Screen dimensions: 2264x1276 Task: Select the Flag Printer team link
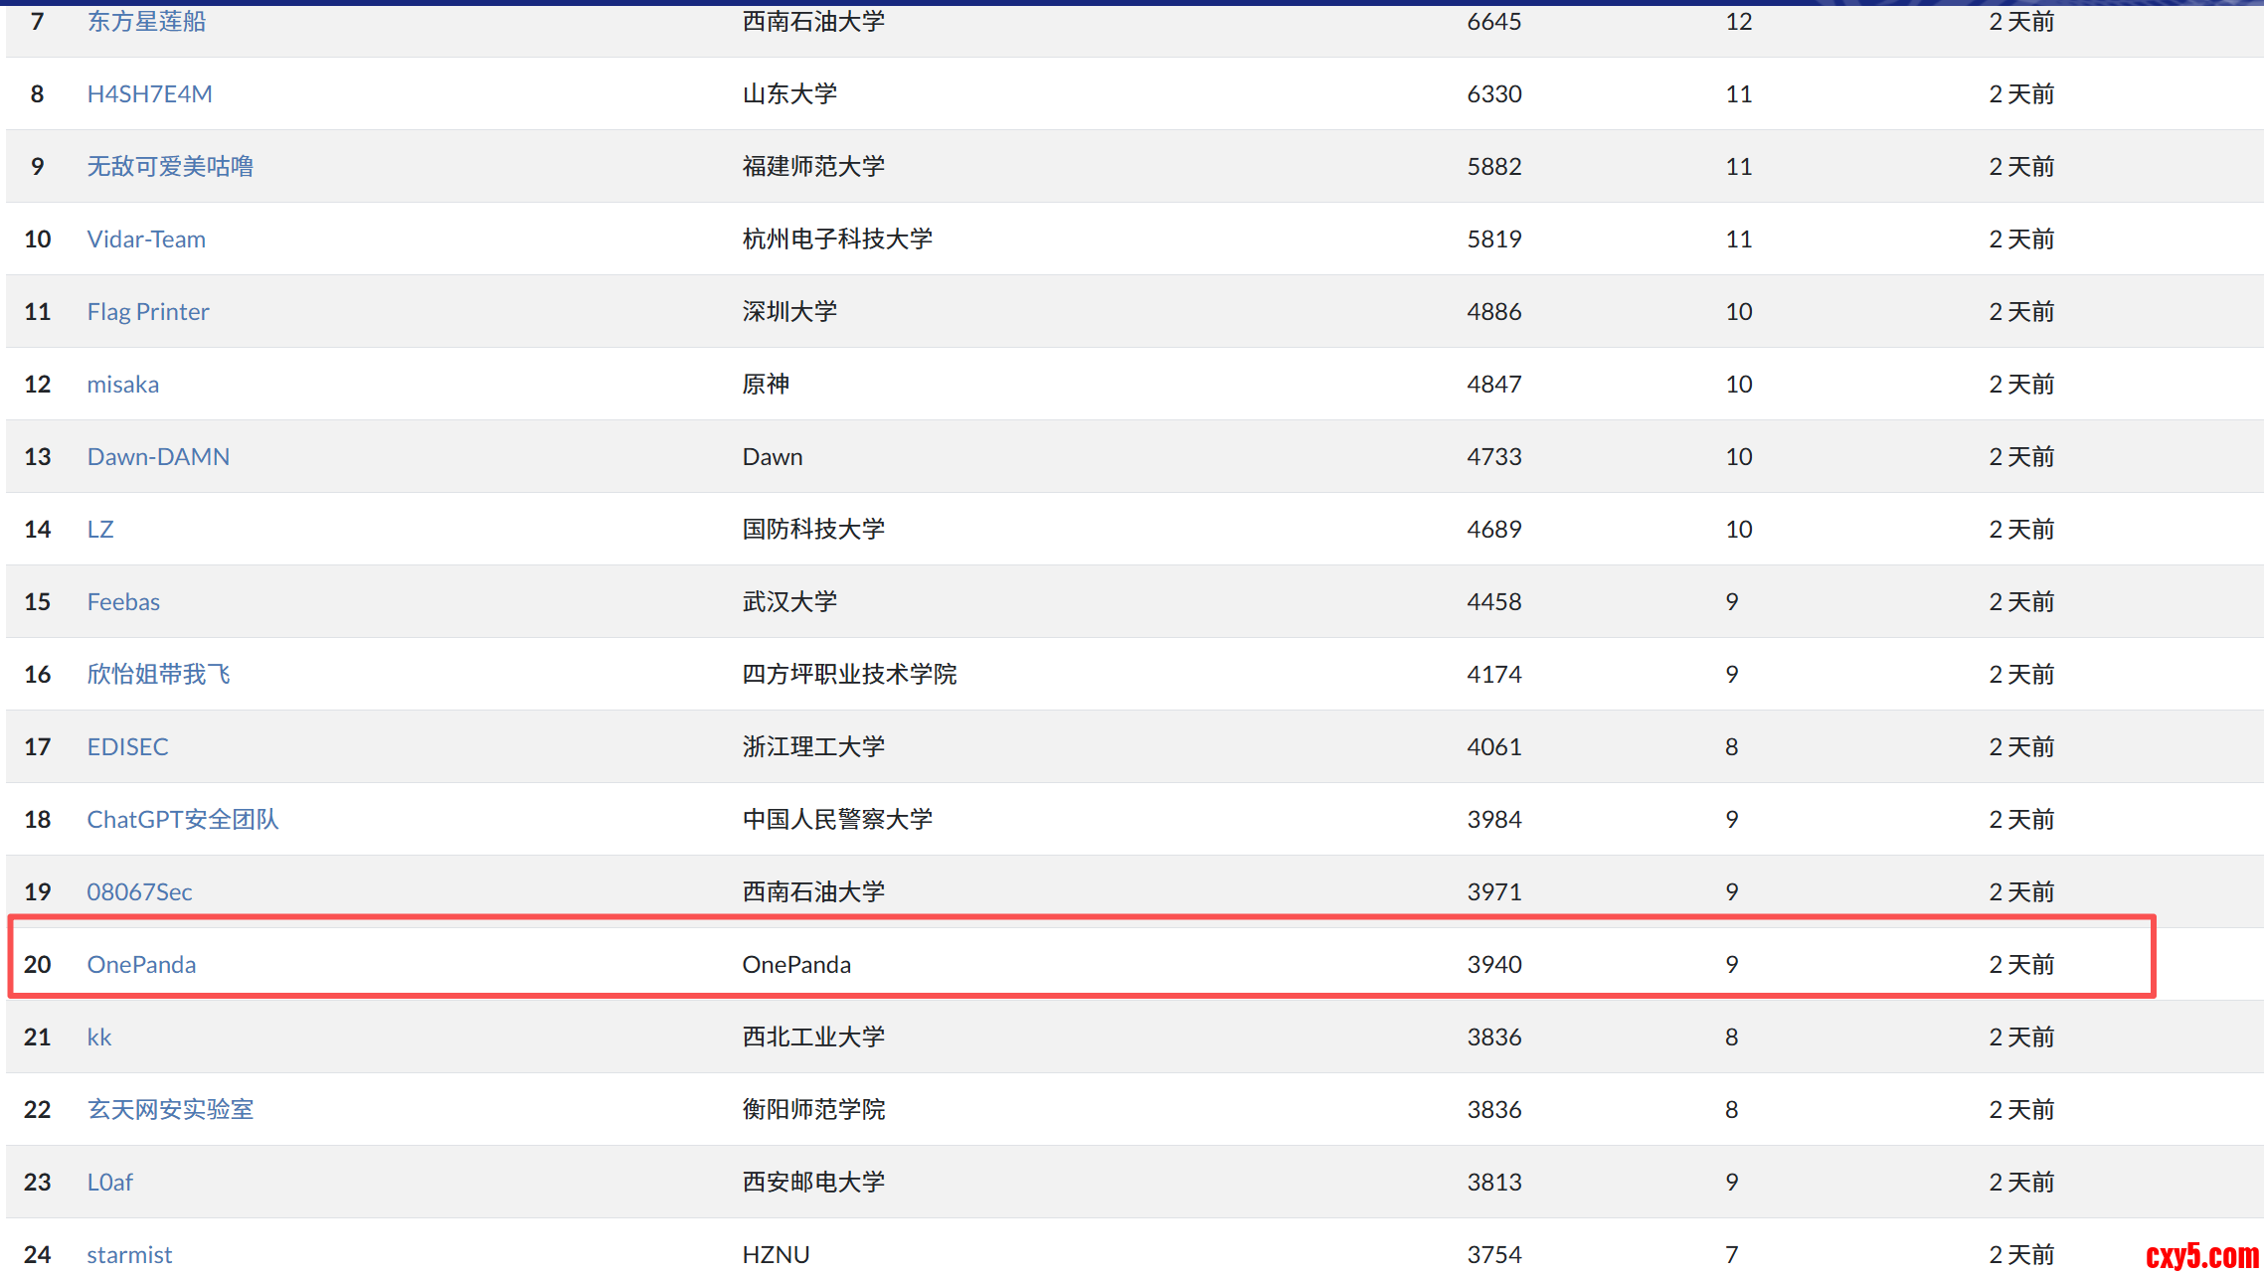(148, 312)
